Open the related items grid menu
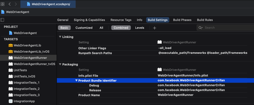The width and height of the screenshot is (254, 105). 3,4
